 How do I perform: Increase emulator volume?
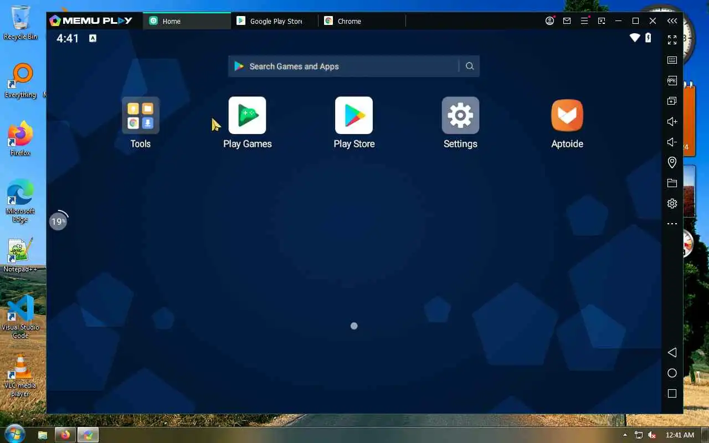[672, 121]
